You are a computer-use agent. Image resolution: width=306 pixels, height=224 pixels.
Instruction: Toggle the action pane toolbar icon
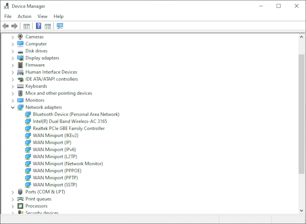[48, 26]
